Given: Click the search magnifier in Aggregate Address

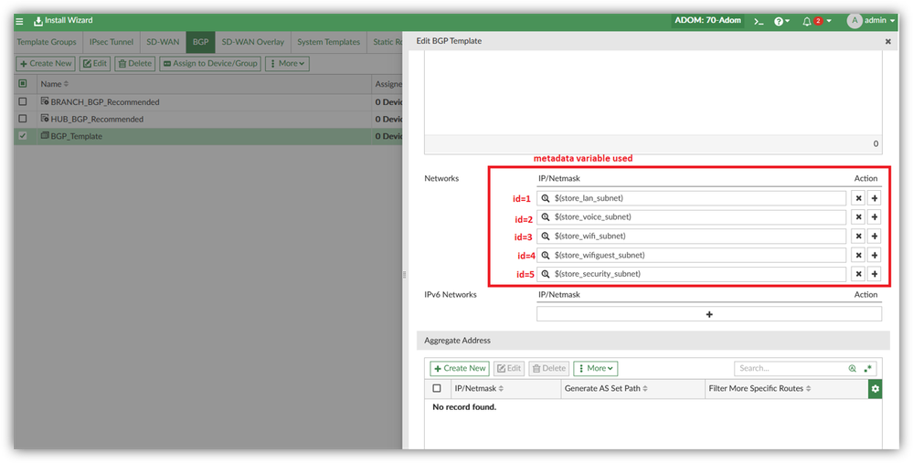Looking at the screenshot, I should point(853,368).
